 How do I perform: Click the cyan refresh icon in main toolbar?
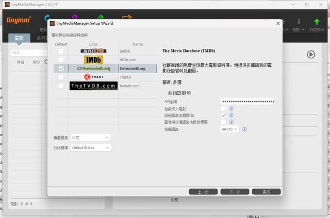click(47, 17)
